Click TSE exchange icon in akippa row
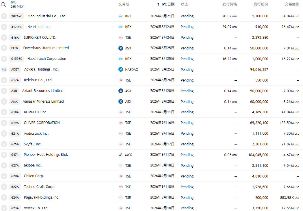The height and width of the screenshot is (211, 303). click(x=120, y=165)
